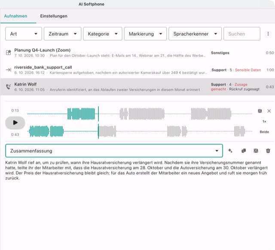The image size is (275, 250).
Task: Toggle the Beide channel selection
Action: 264,132
